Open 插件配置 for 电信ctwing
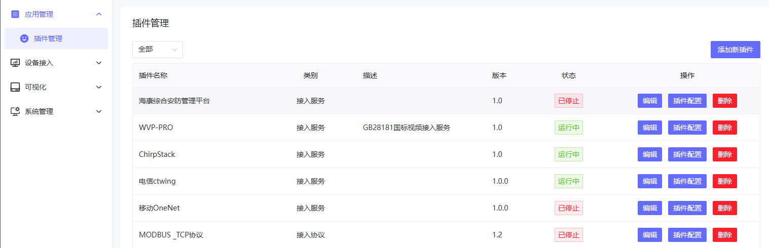 coord(687,181)
